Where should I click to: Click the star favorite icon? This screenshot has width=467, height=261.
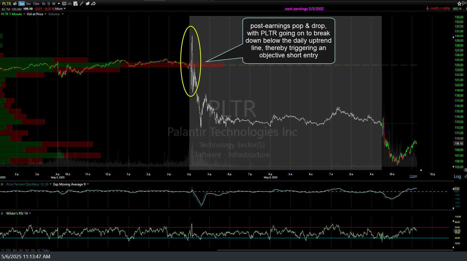(459, 4)
